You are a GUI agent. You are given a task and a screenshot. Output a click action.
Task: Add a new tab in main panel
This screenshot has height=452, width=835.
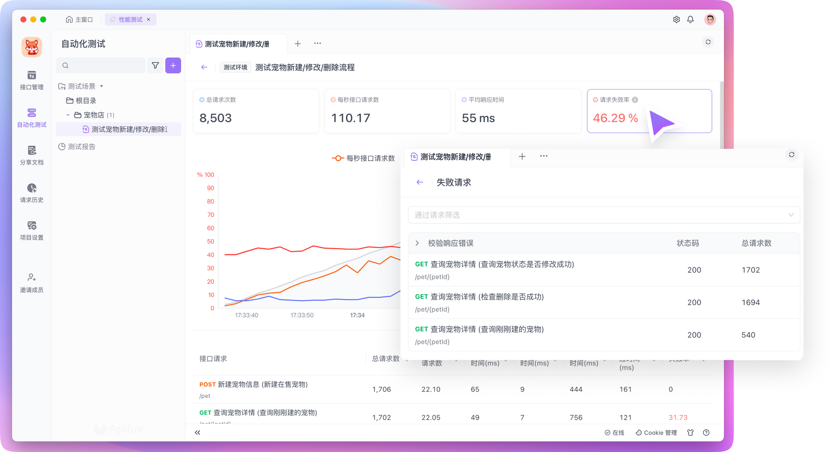click(x=298, y=43)
